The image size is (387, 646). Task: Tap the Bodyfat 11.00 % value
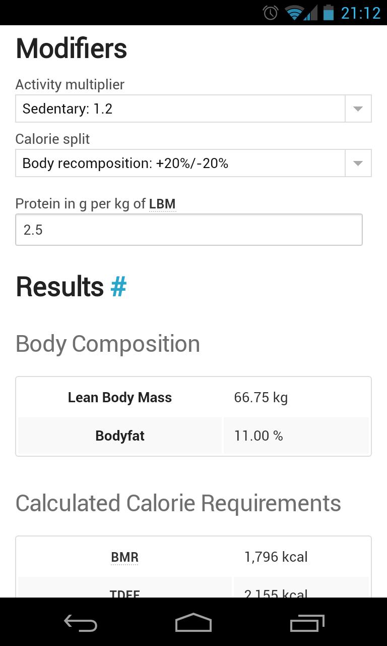pos(259,436)
